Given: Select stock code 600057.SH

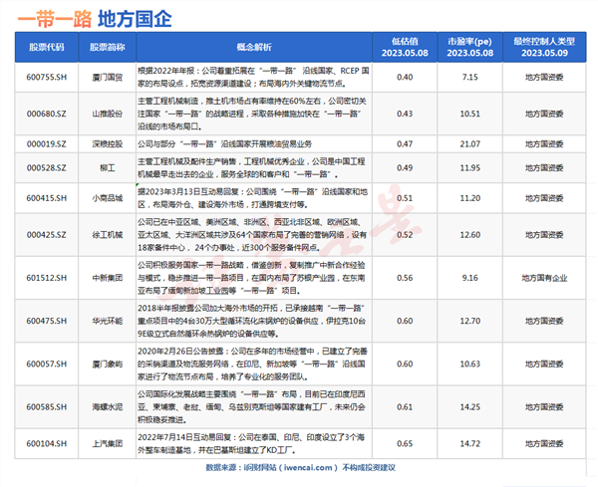Looking at the screenshot, I should tap(47, 364).
